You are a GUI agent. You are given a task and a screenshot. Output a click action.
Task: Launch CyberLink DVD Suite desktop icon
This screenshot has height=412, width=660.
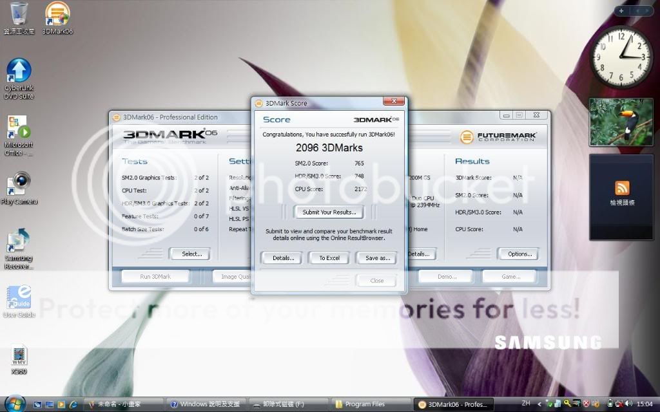pos(19,79)
